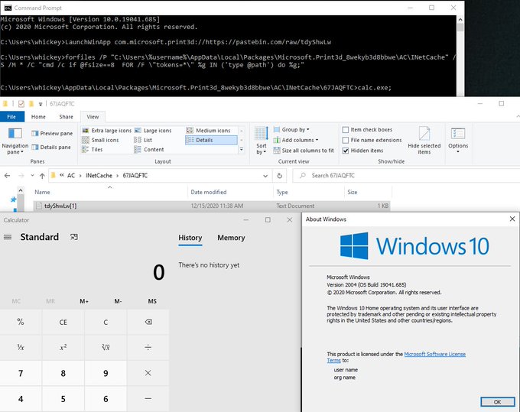Toggle the Preview pane in Explorer
Image resolution: width=520 pixels, height=412 pixels.
coord(52,133)
